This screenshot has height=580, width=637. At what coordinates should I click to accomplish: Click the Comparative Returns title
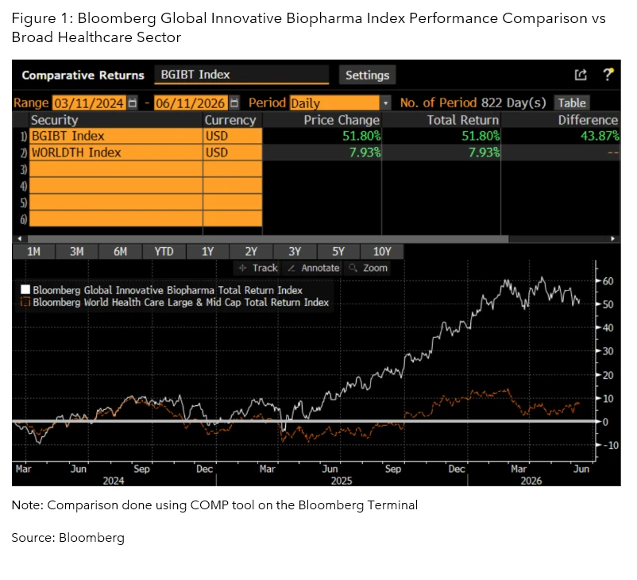pyautogui.click(x=83, y=75)
